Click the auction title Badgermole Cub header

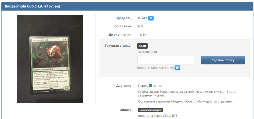[33, 6]
